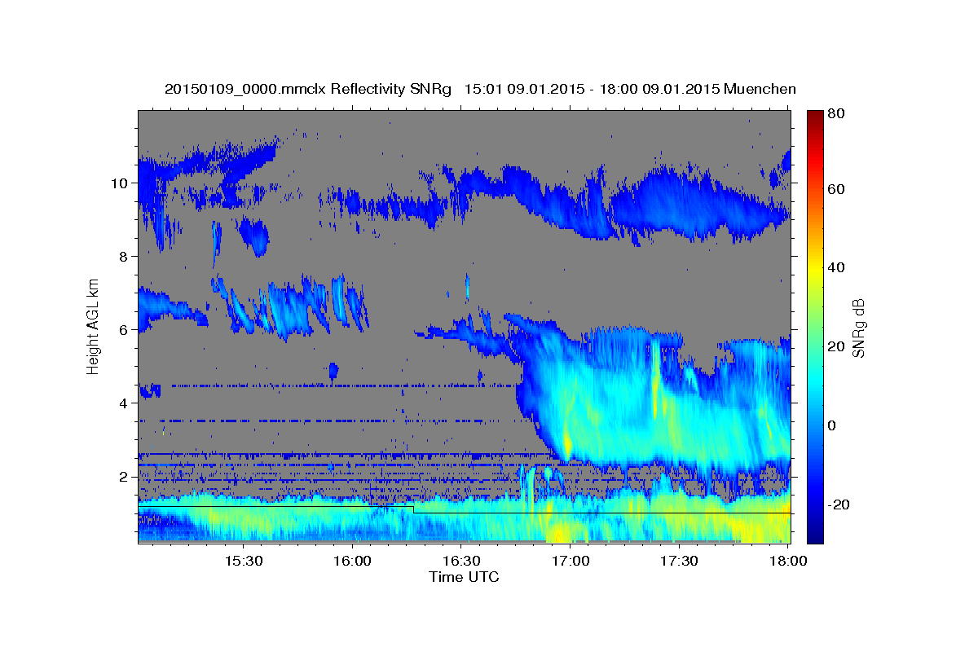Click the colorbar value 20
Image resolution: width=978 pixels, height=652 pixels.
tap(837, 347)
